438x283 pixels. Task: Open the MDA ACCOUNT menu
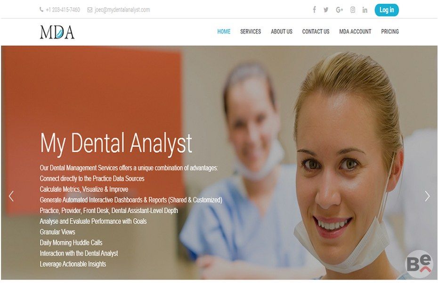pos(355,32)
